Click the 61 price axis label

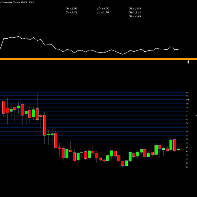coord(187,135)
